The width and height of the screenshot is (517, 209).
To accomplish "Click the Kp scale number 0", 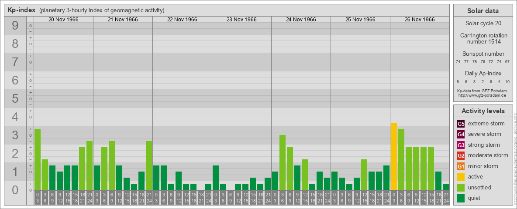I will point(15,189).
